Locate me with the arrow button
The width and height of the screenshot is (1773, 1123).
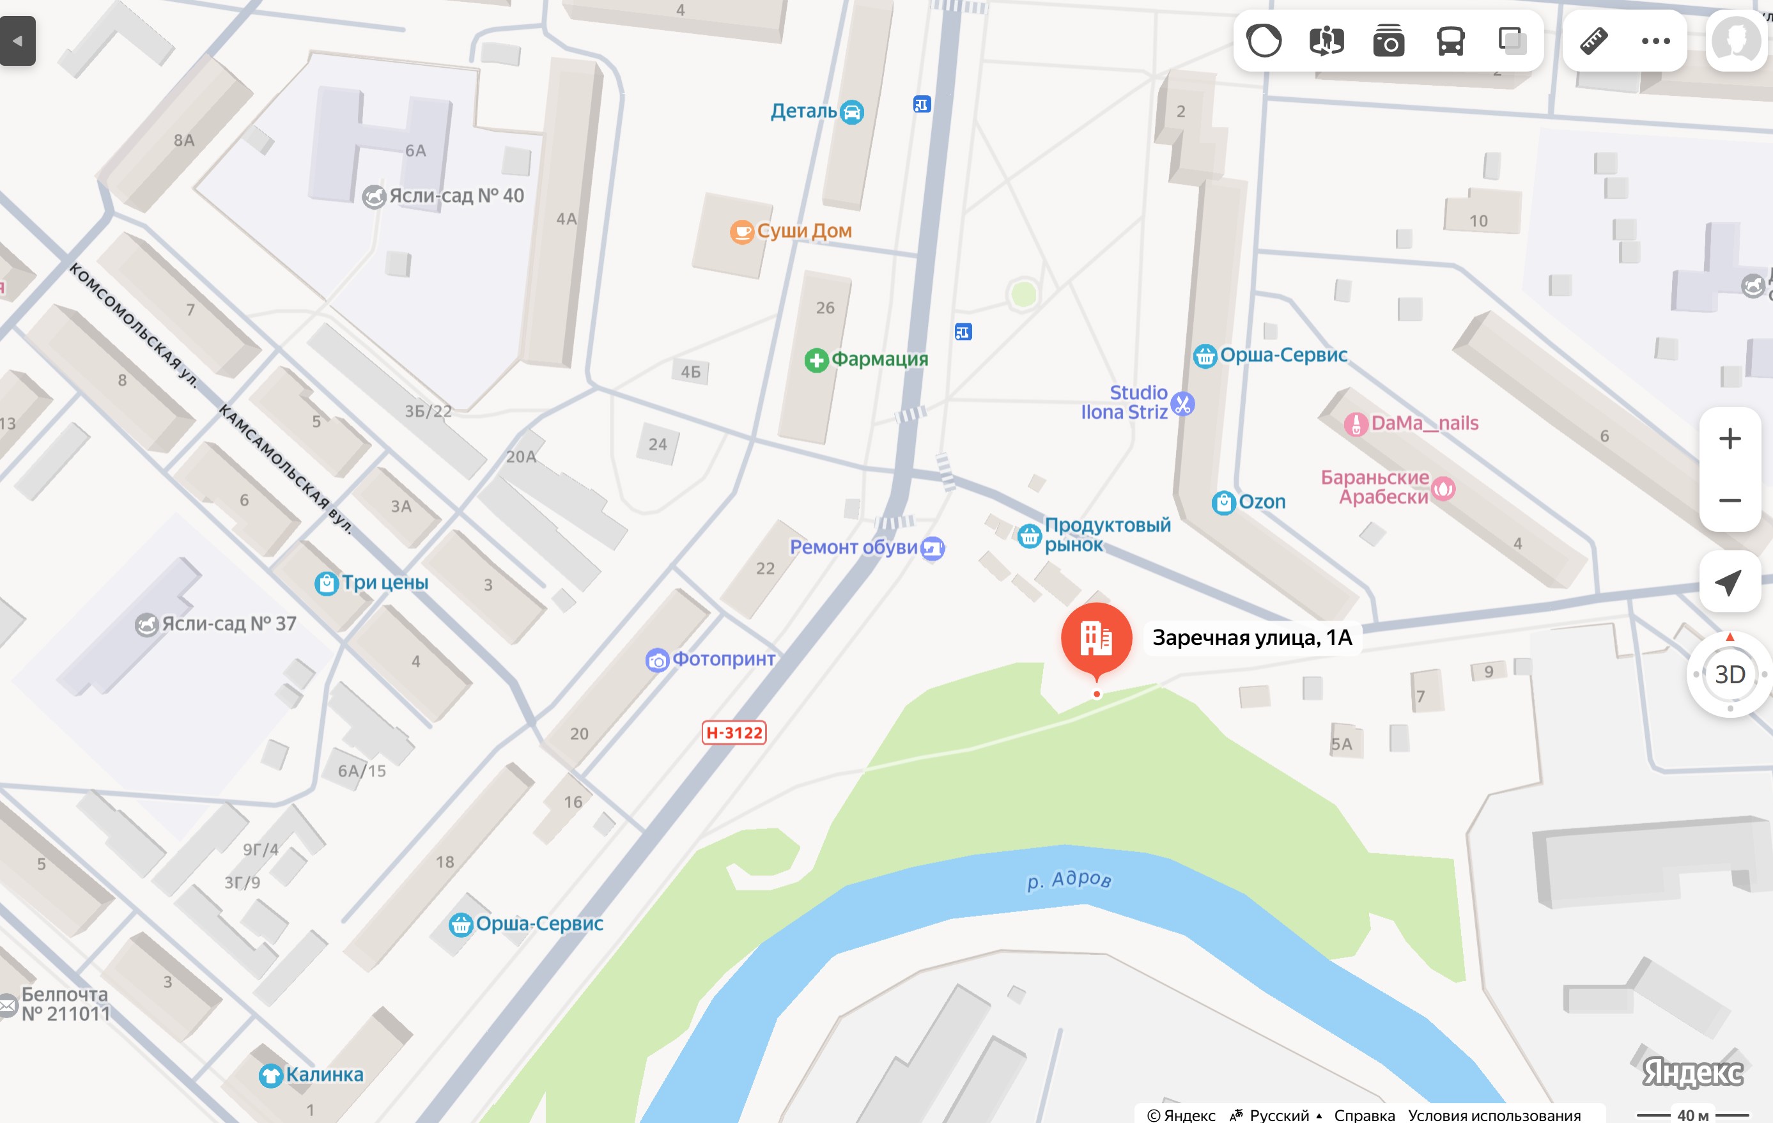click(1730, 581)
